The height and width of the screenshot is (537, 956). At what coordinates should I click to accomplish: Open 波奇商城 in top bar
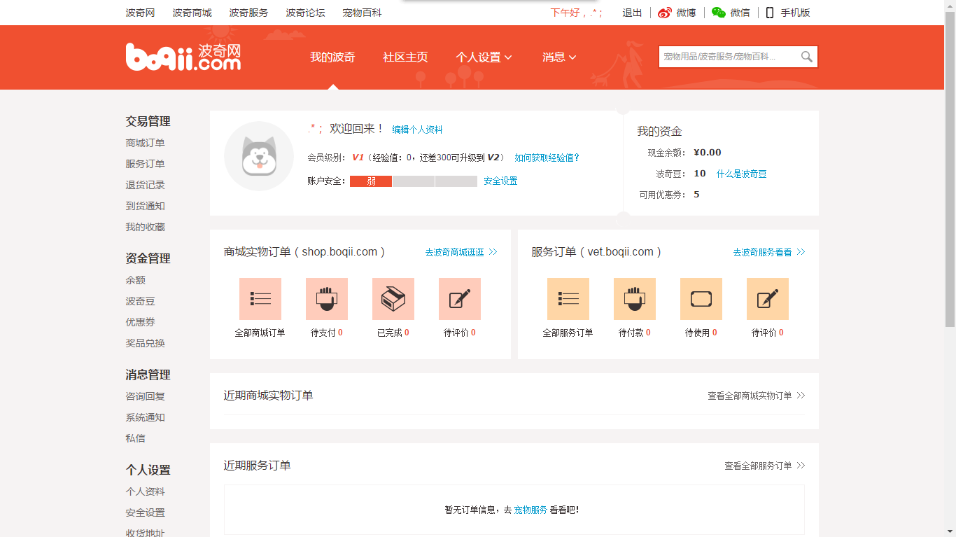click(192, 13)
